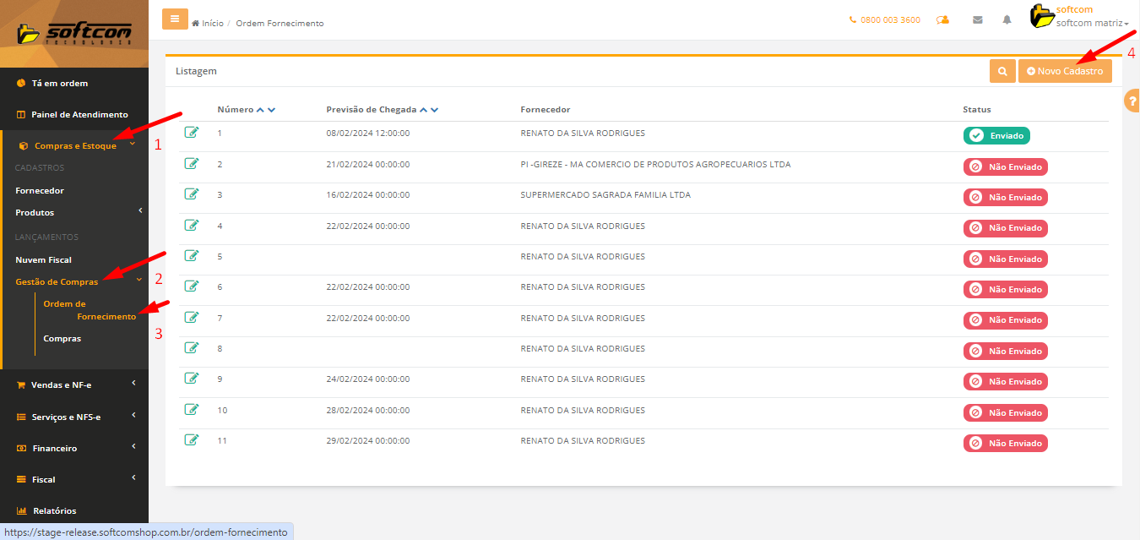Click the search magnifier button in Listagem
The height and width of the screenshot is (540, 1140).
(x=1002, y=72)
